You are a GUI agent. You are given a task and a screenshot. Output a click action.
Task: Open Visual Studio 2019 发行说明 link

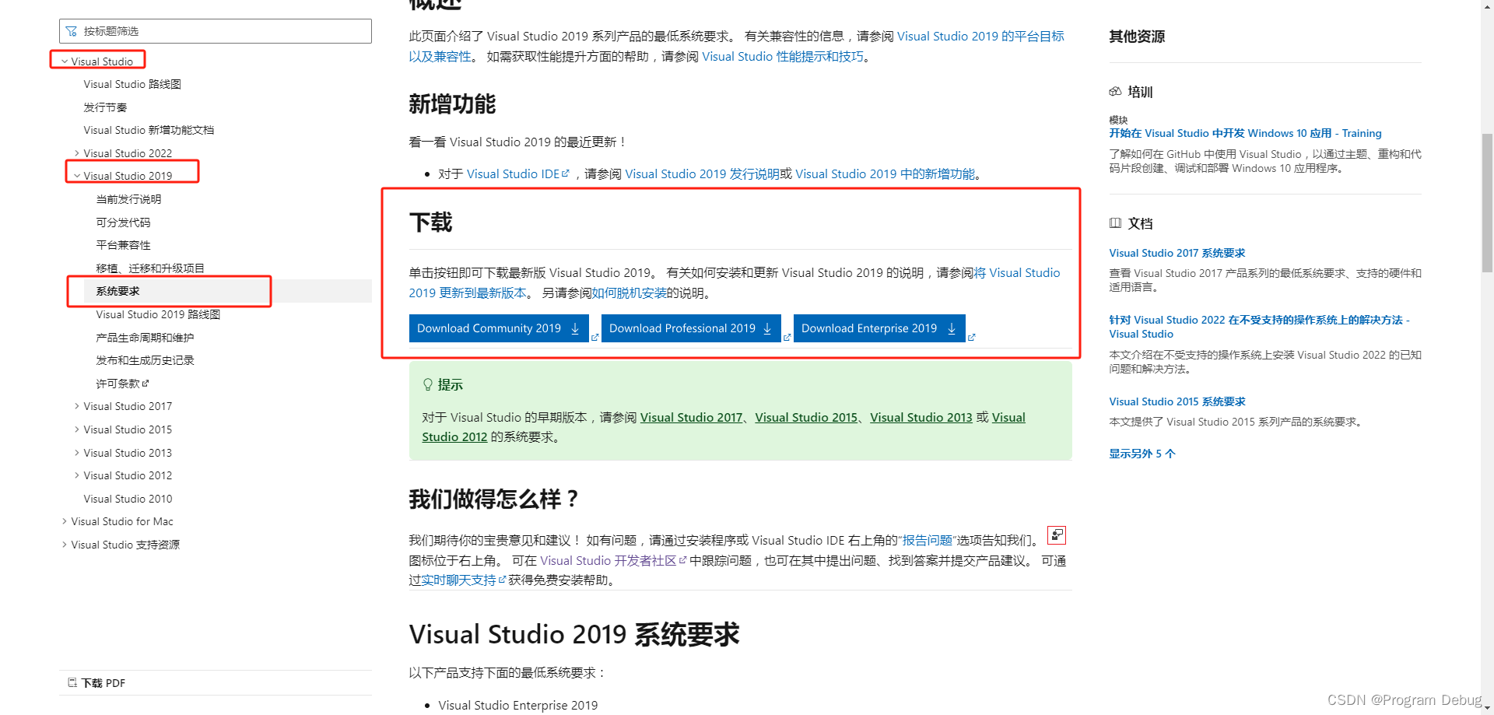pos(702,173)
